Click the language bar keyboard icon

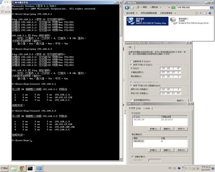[175, 168]
